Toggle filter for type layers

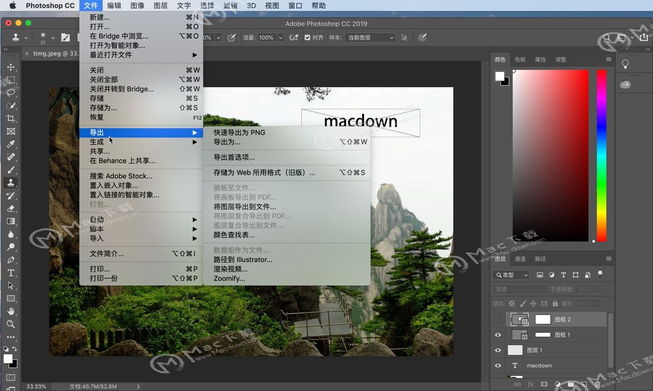pos(563,275)
